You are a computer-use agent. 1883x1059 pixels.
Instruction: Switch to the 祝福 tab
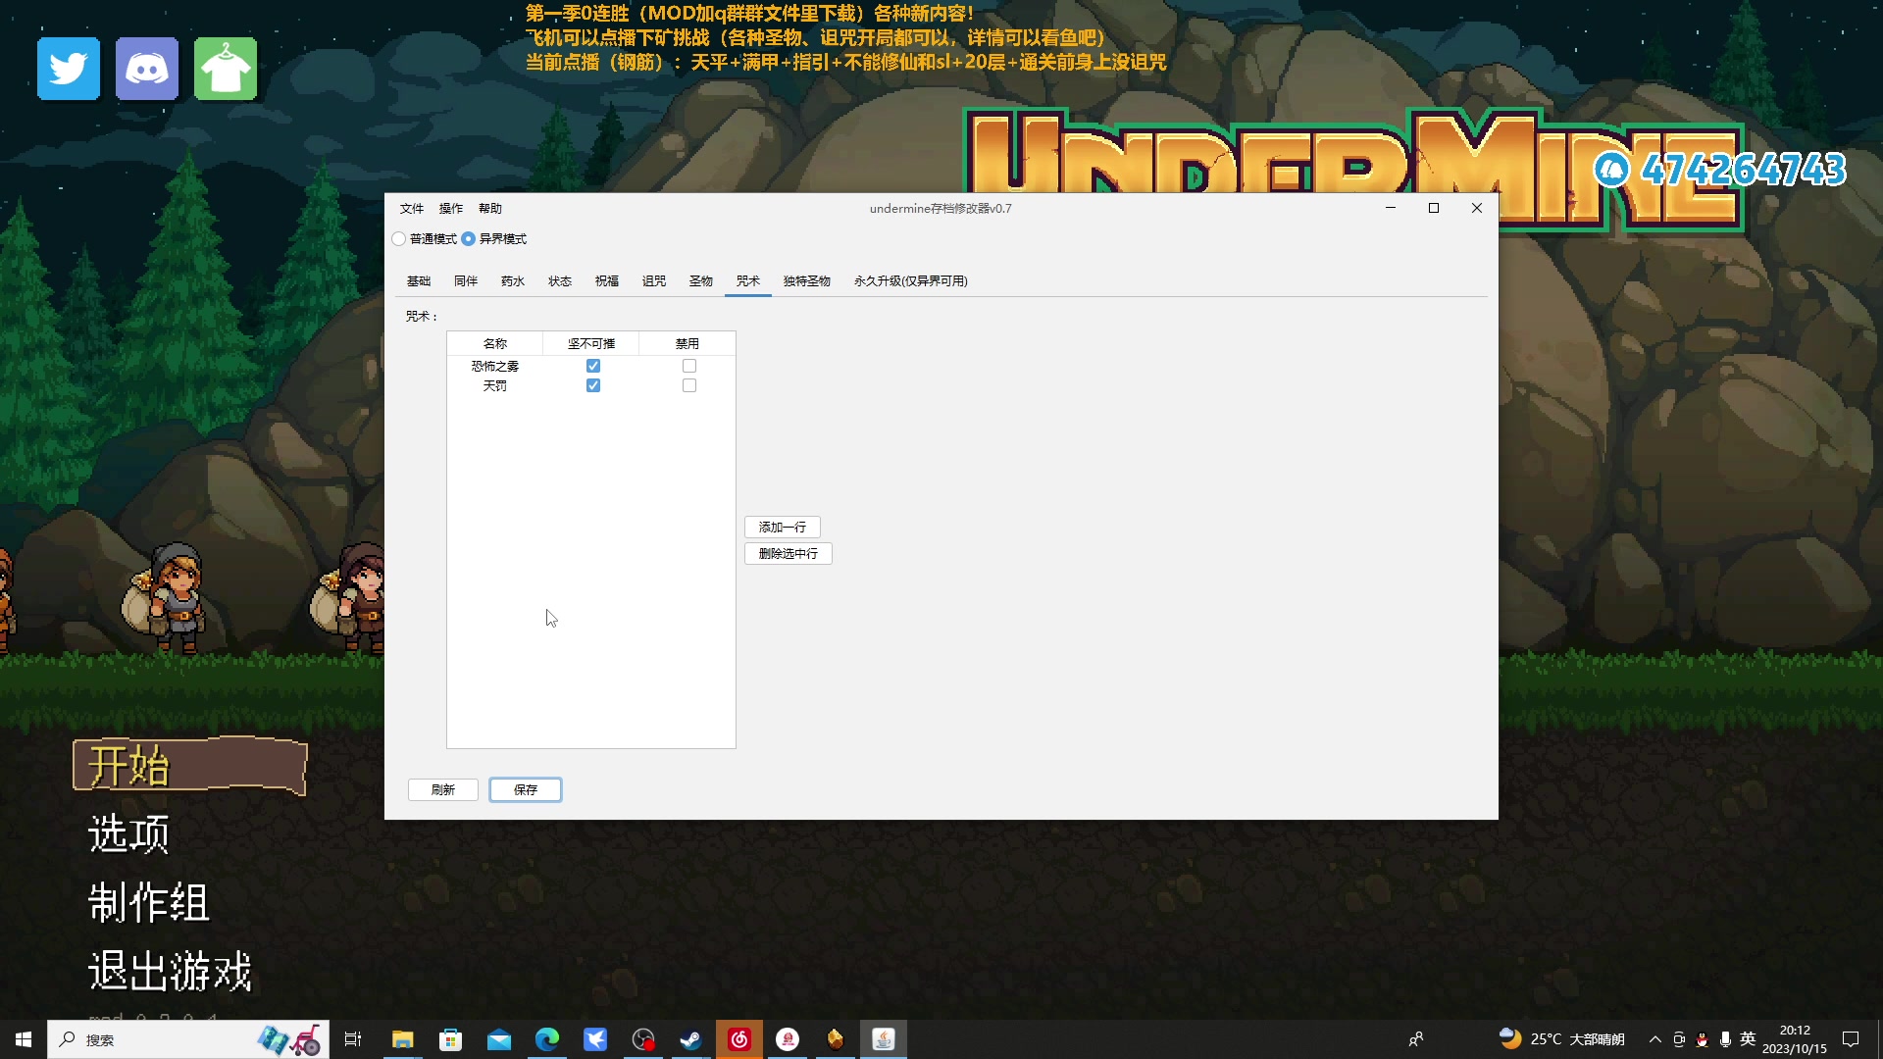tap(607, 281)
